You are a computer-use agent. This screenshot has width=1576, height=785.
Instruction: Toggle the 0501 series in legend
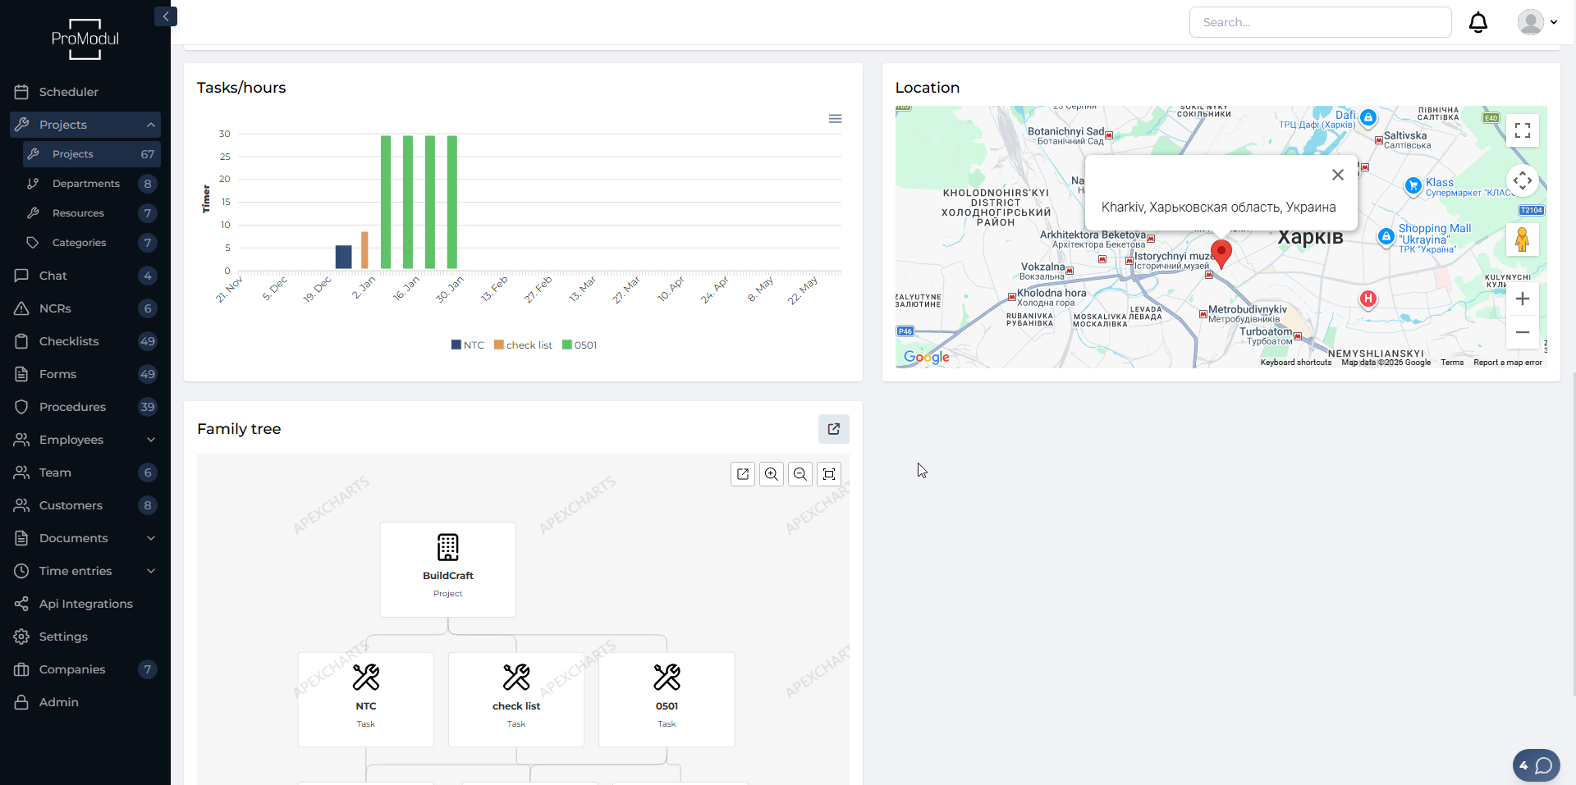pos(580,345)
